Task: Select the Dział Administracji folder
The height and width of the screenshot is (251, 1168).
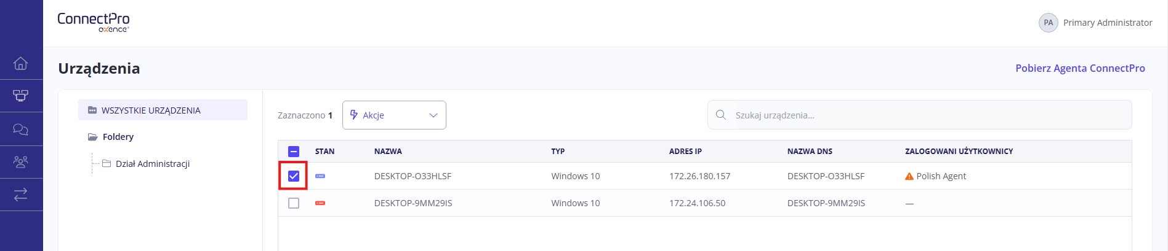Action: [153, 164]
